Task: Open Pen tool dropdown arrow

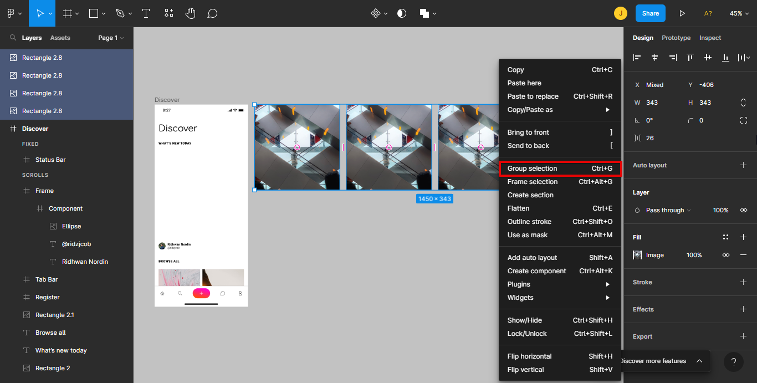Action: click(x=130, y=13)
